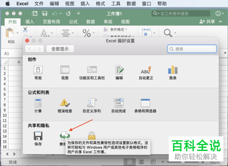Click the forward arrow in preferences
The width and height of the screenshot is (228, 166).
[x=39, y=49]
